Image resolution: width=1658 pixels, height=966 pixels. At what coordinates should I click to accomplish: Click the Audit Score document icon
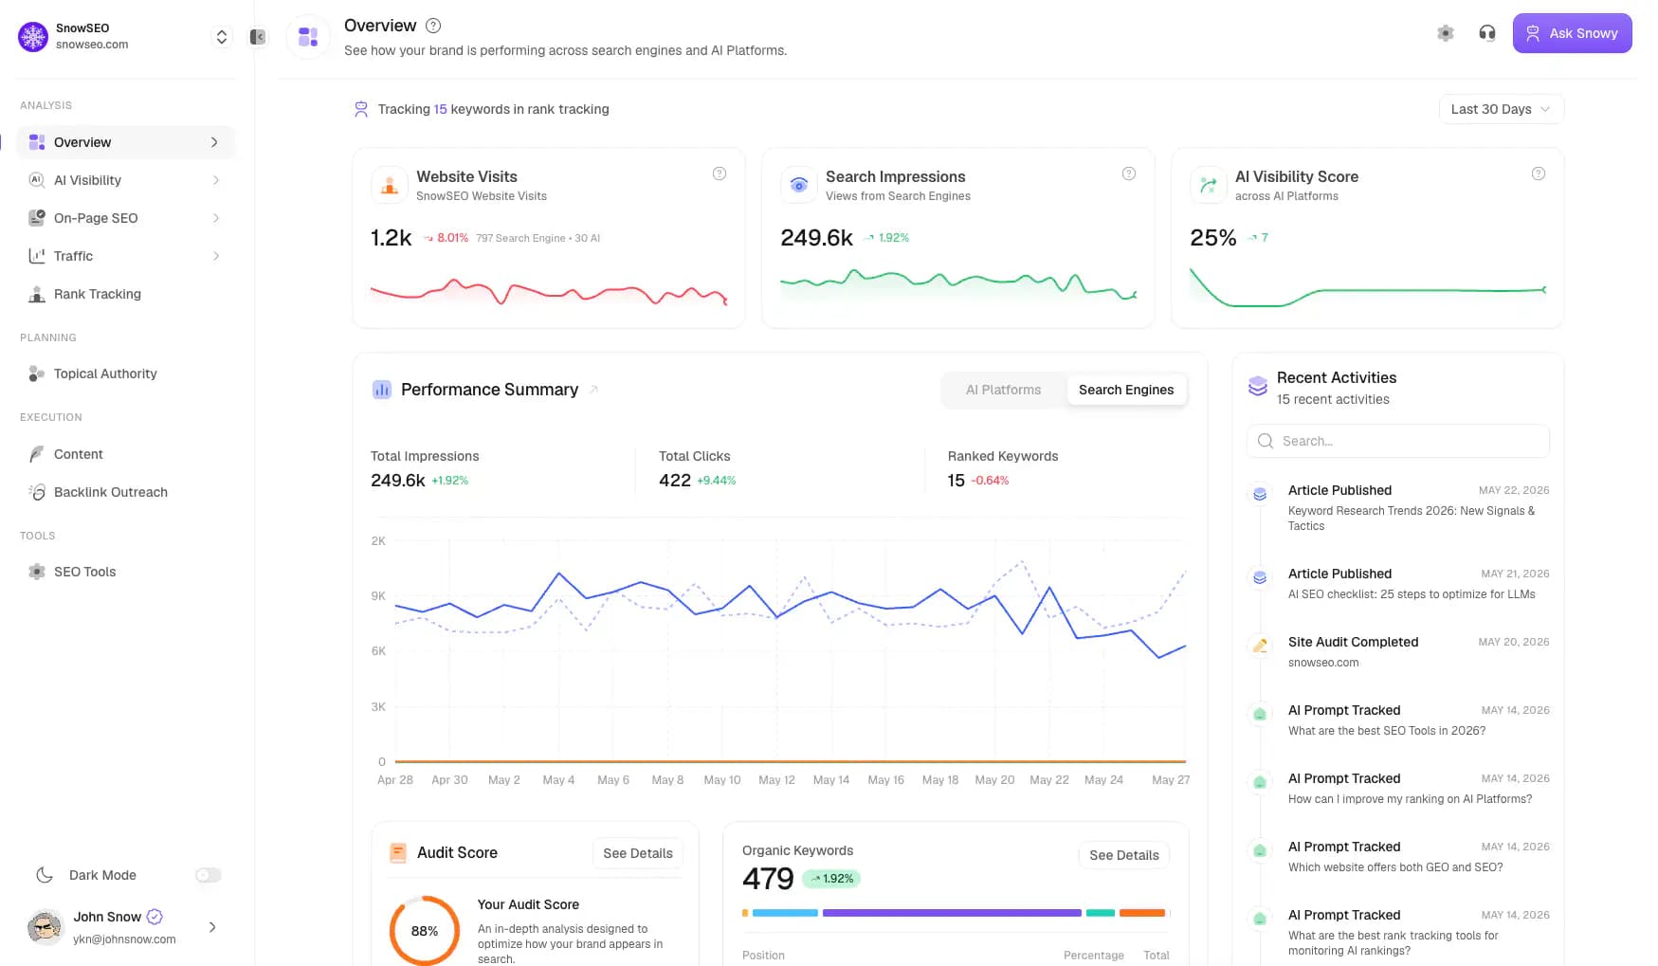point(398,853)
